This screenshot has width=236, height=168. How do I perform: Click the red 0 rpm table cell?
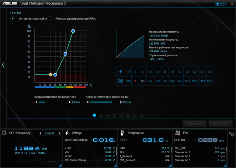135,81
